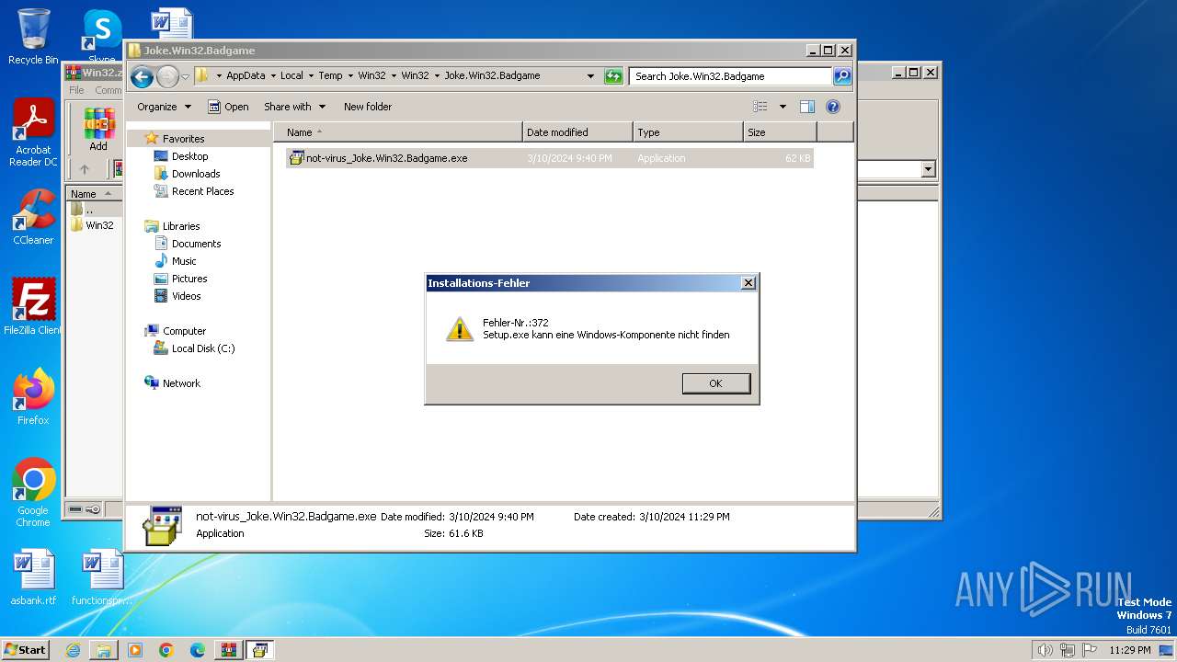Go up one level in WinRAR
This screenshot has width=1177, height=662.
[x=85, y=169]
